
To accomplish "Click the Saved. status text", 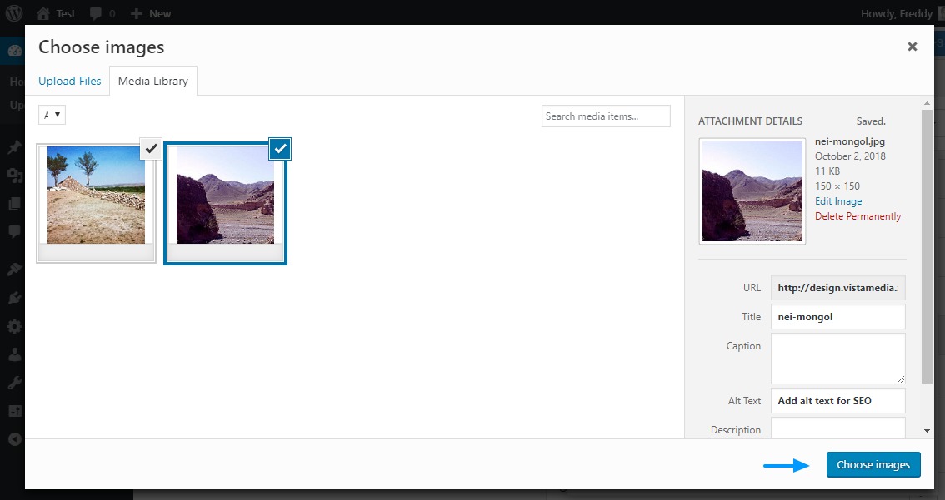I will click(x=871, y=121).
